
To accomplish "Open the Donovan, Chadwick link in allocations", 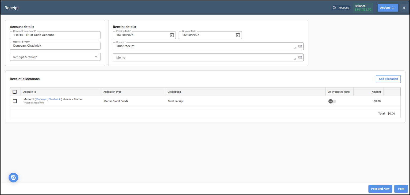I will coord(48,99).
